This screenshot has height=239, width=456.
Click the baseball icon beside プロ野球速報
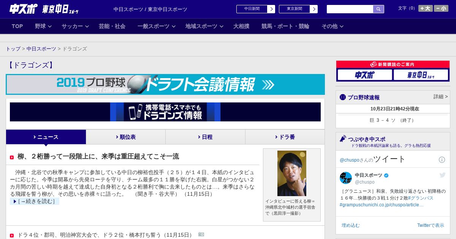point(343,97)
